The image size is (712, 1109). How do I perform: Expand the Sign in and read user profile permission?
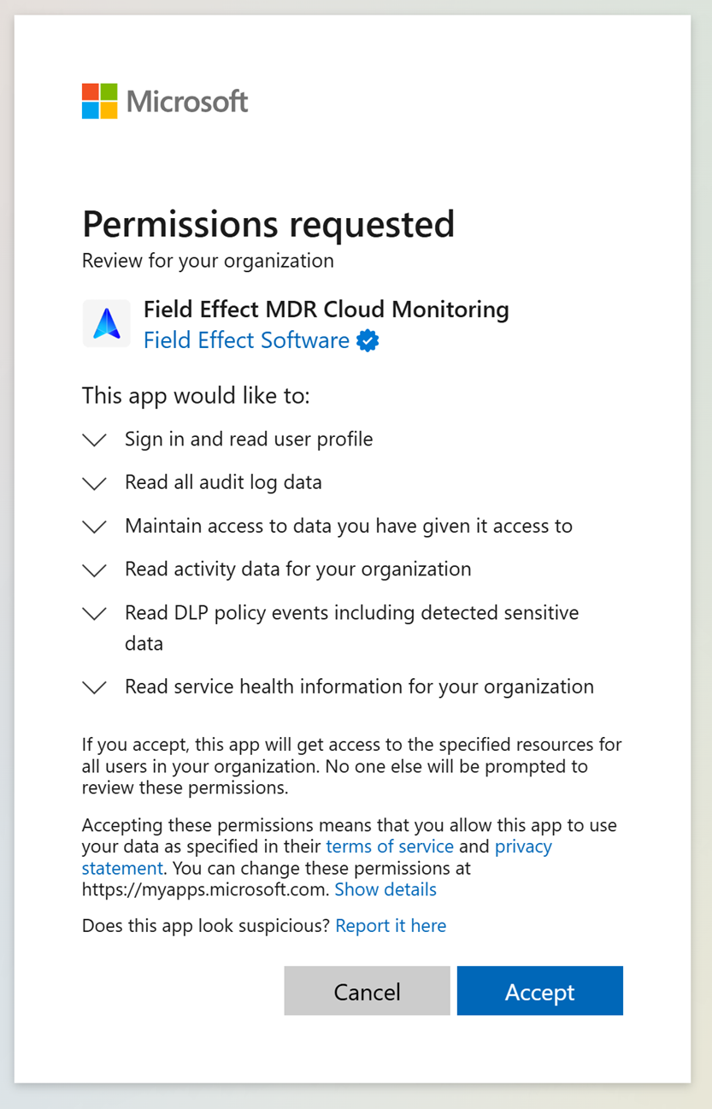click(x=94, y=439)
